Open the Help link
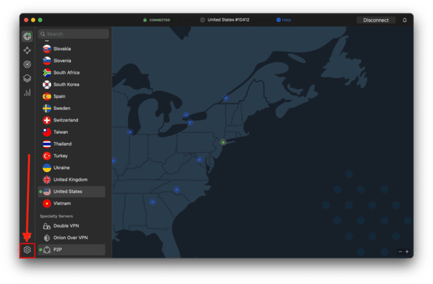Viewport: 433px width, 284px height. click(x=284, y=20)
